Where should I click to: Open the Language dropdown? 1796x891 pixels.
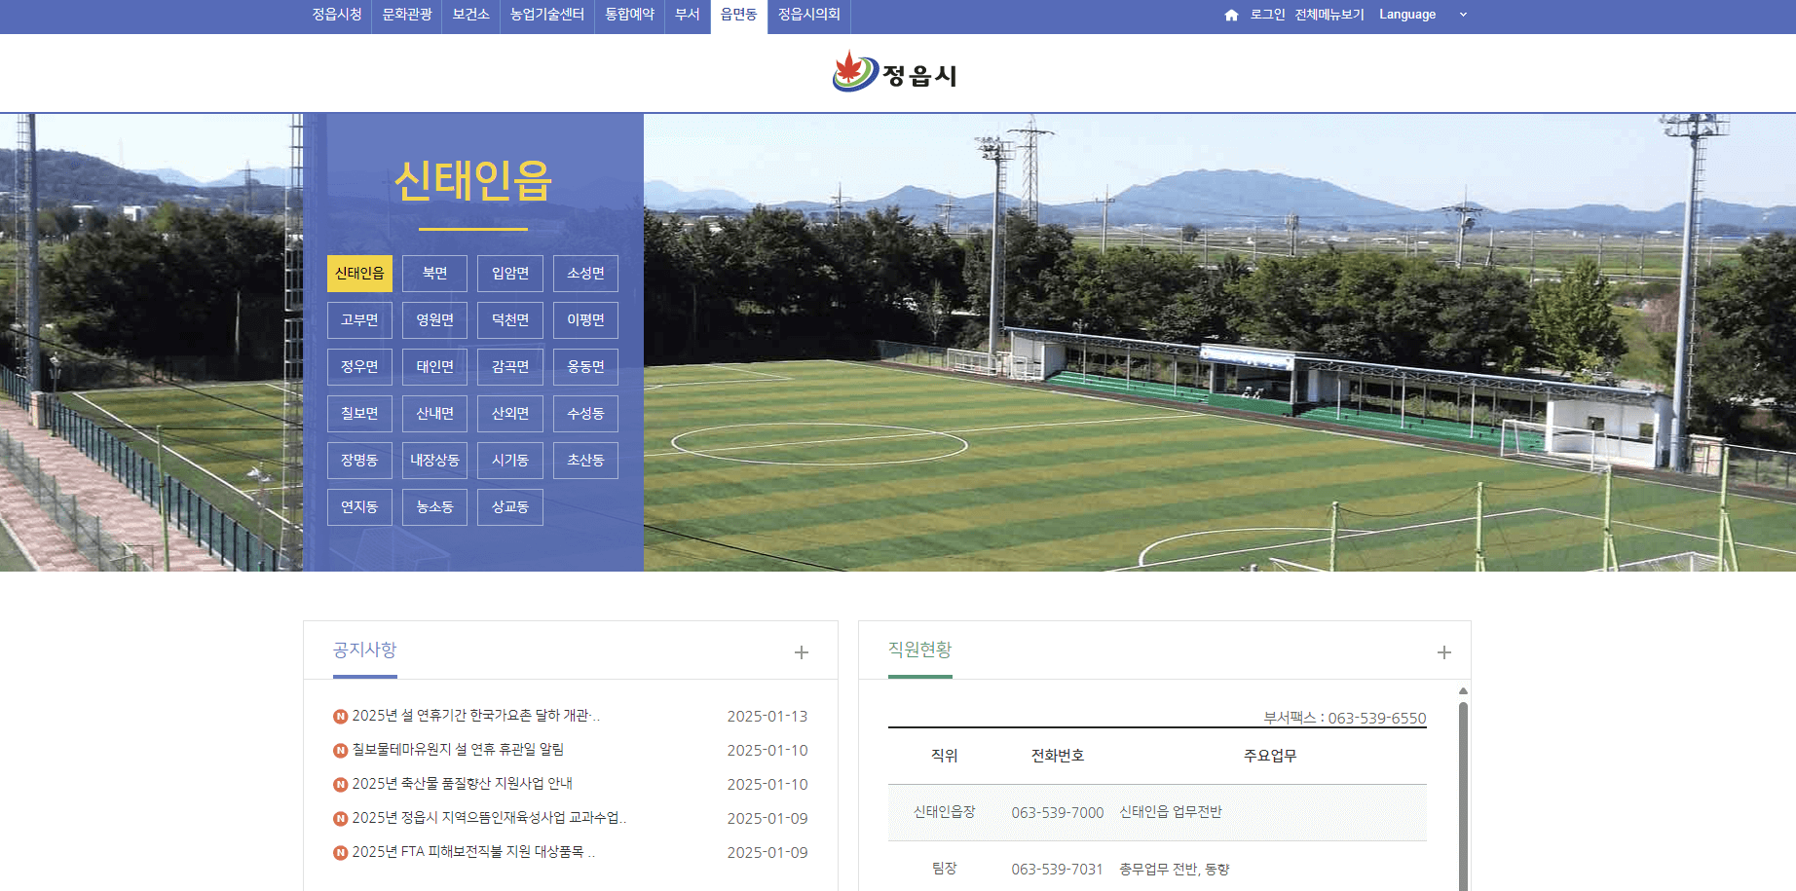tap(1418, 15)
